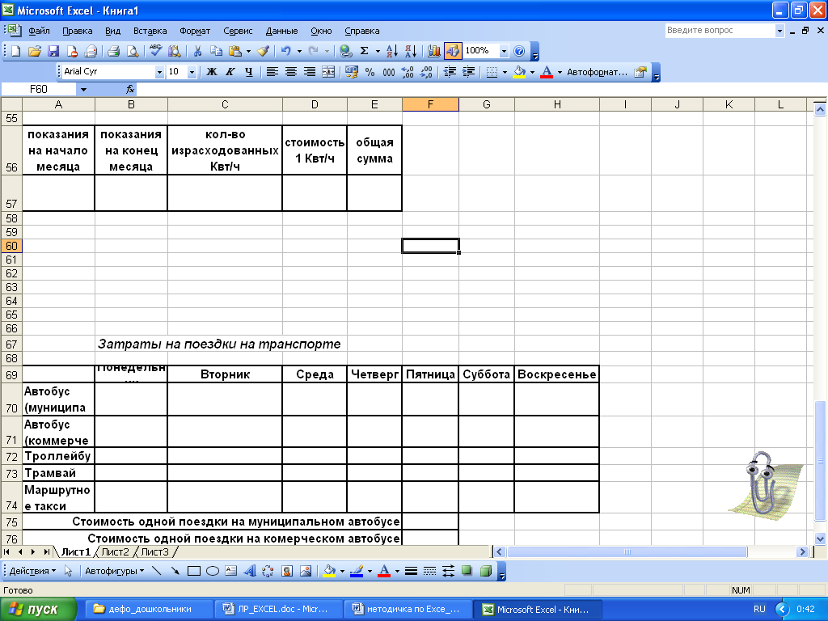The width and height of the screenshot is (828, 621).
Task: Run the spelling check
Action: coord(155,51)
